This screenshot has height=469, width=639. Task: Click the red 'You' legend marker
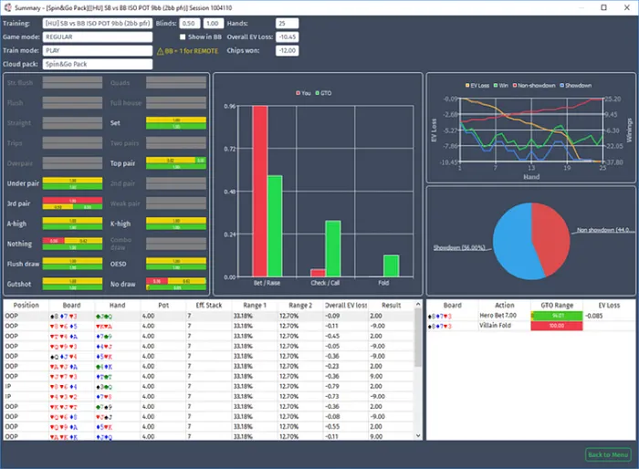[x=298, y=93]
